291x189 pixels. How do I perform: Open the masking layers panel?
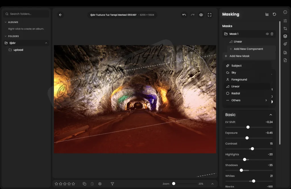pos(285,36)
